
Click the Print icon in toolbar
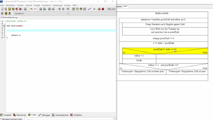25,9
